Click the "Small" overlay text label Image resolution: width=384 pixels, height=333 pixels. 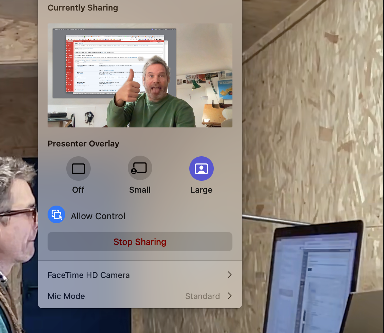(x=140, y=190)
